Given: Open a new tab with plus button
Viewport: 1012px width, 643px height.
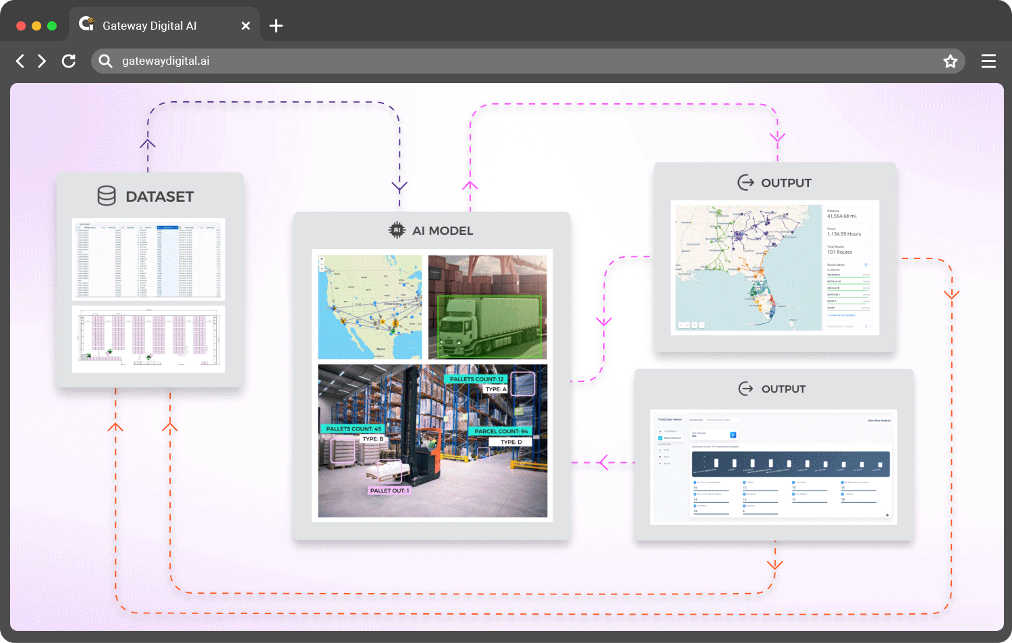Looking at the screenshot, I should (276, 26).
